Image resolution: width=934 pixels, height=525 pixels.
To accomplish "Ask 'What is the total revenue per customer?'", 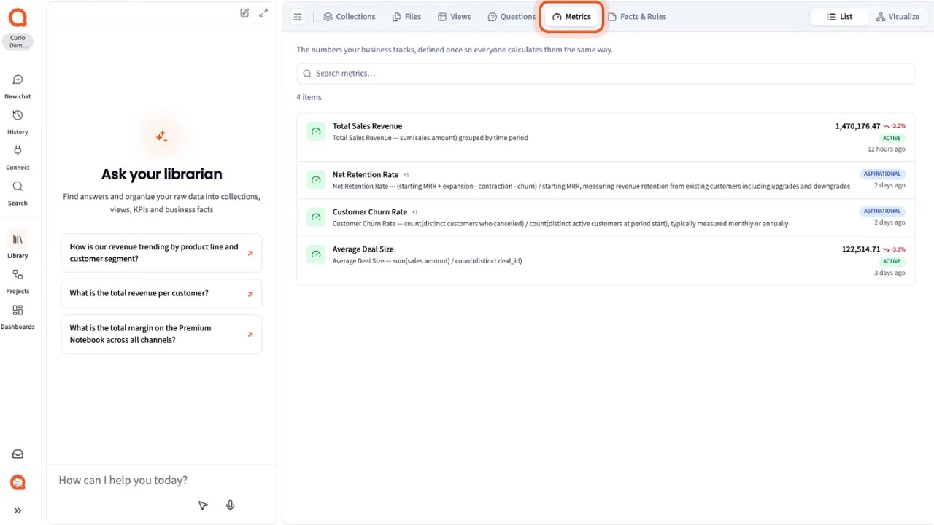I will tap(161, 293).
